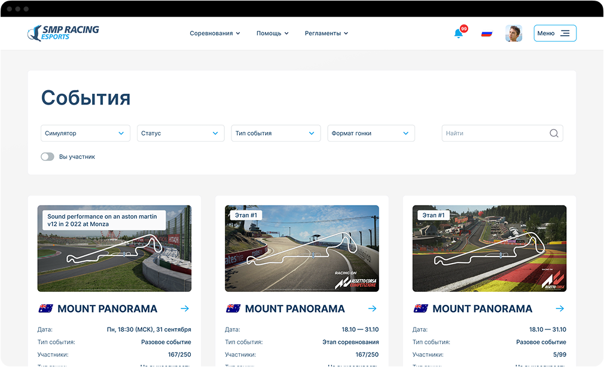Focus the Найти search field

tap(502, 133)
